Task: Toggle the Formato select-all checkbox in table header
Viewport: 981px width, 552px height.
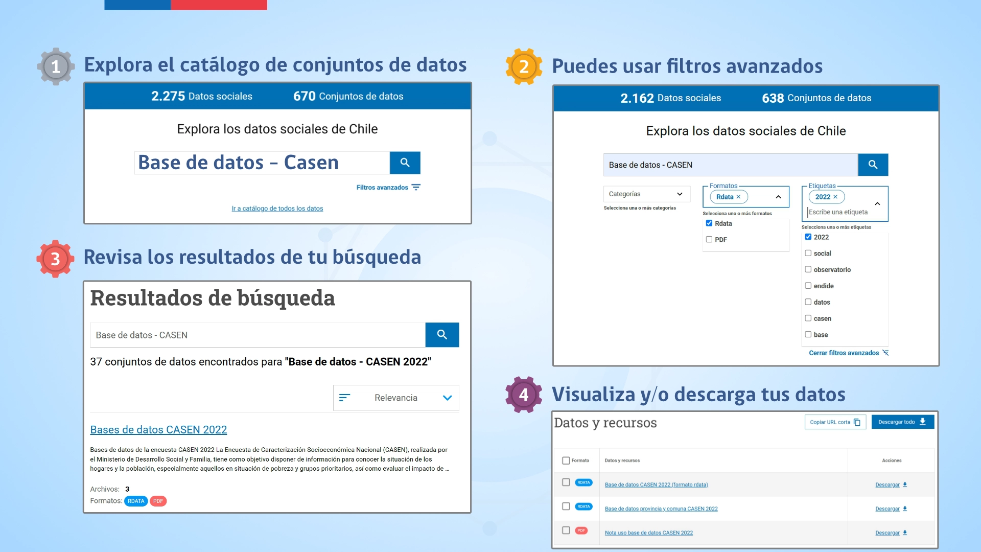Action: click(x=566, y=461)
